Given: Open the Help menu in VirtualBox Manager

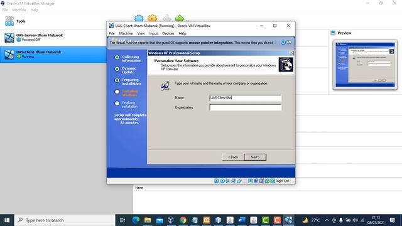Looking at the screenshot, I should click(34, 10).
